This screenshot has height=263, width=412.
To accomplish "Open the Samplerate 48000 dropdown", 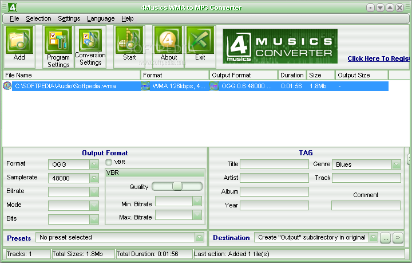I will [94, 178].
